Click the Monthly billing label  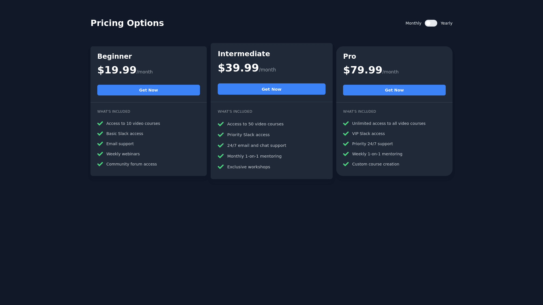(x=413, y=23)
